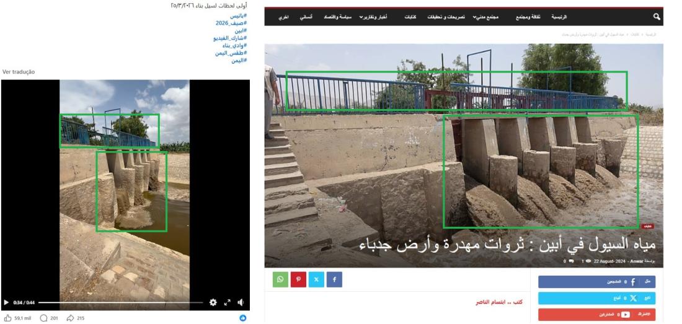Click the Ver tradução link
This screenshot has width=682, height=324.
(x=19, y=72)
